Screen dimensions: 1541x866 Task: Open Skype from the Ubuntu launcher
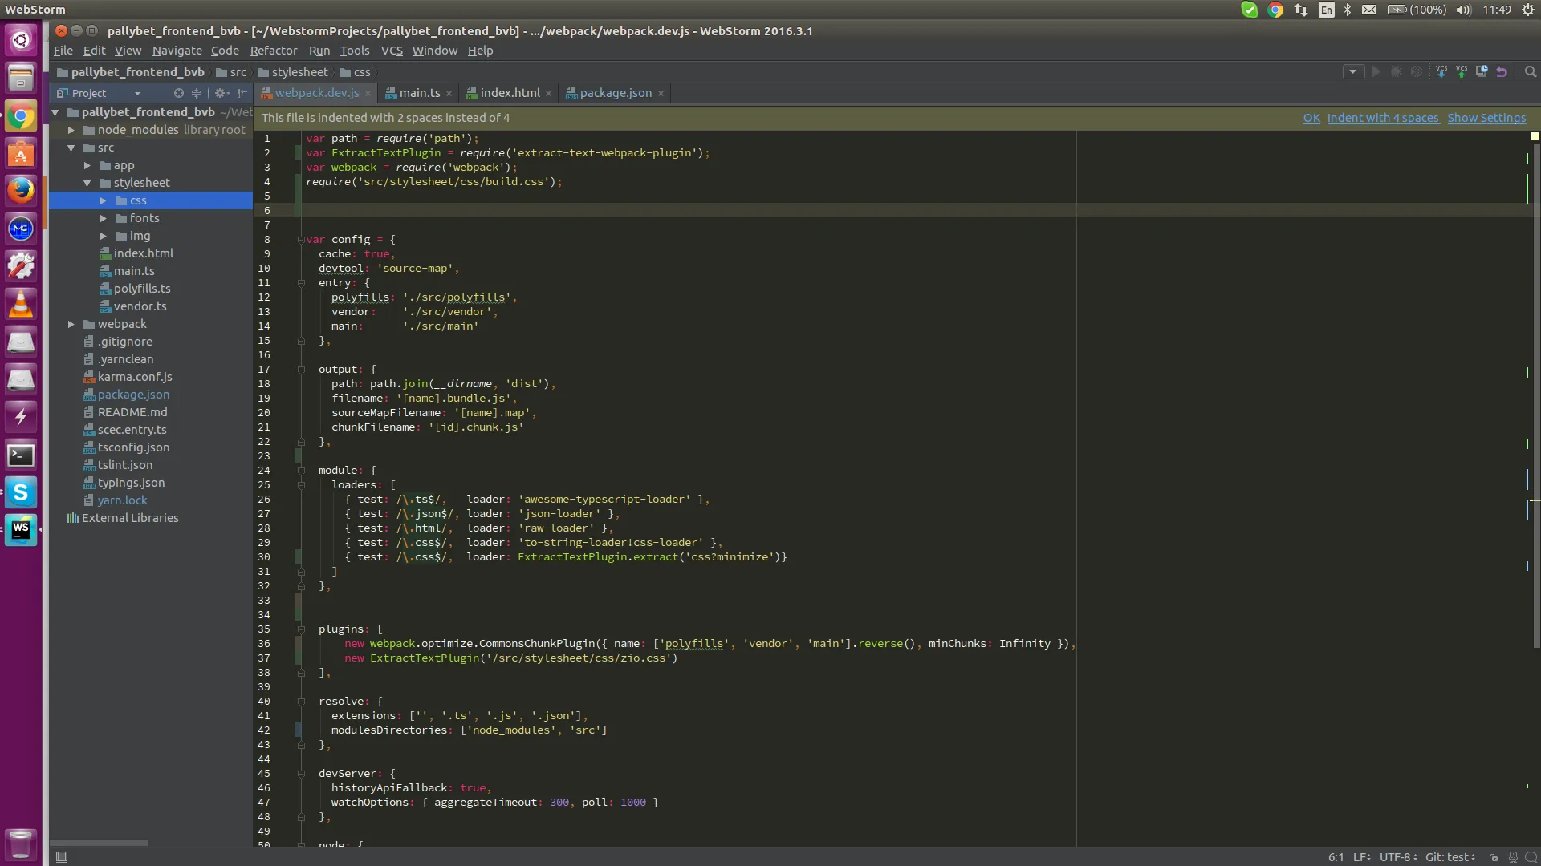click(21, 492)
